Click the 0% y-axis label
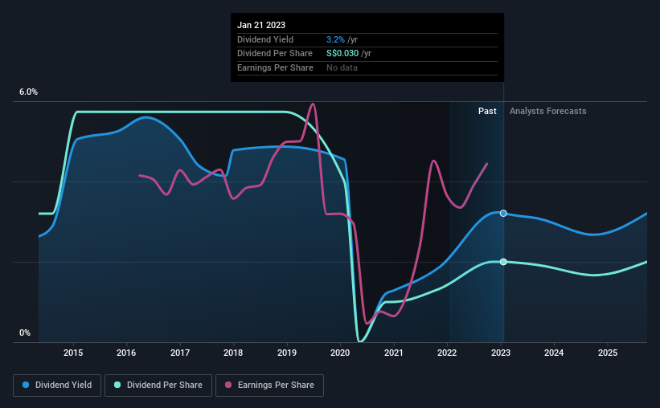Viewport: 660px width, 408px height. pyautogui.click(x=25, y=333)
